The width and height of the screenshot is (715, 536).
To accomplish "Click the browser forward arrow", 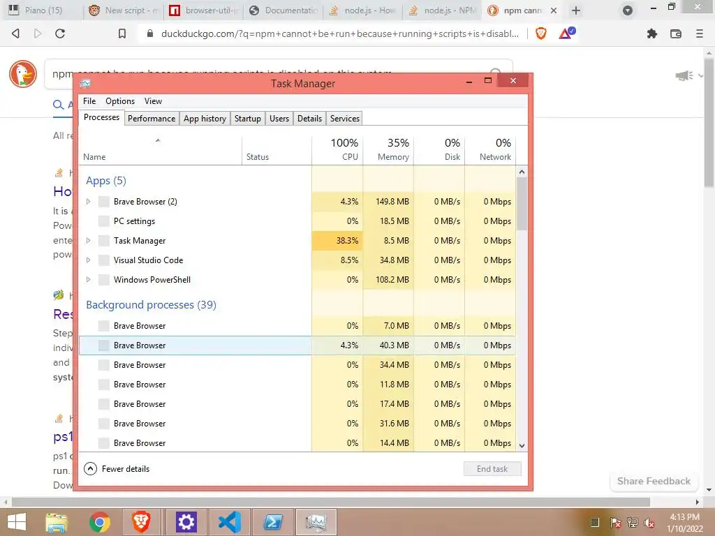I will click(38, 33).
